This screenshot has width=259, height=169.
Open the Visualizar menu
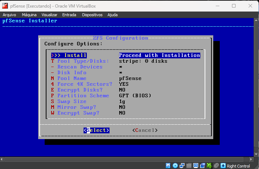pos(49,15)
